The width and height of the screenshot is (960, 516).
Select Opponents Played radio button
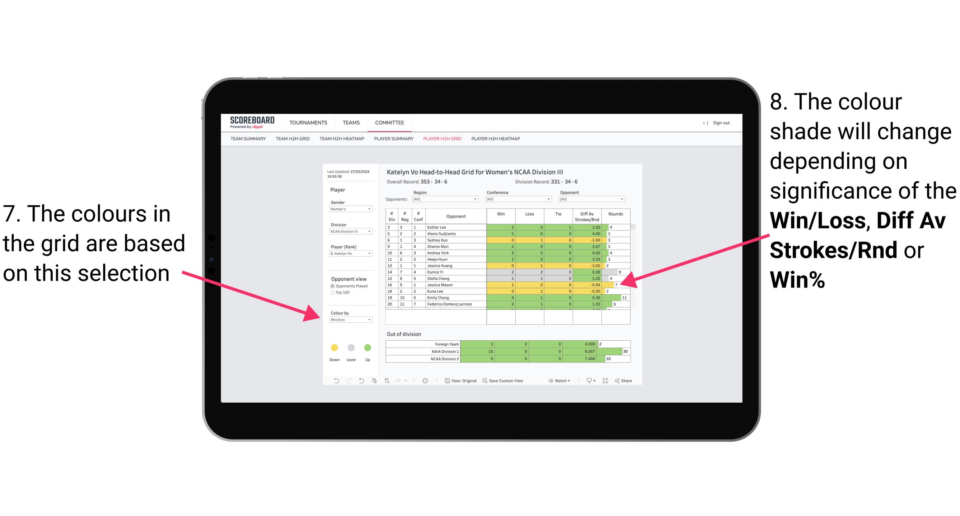coord(331,286)
